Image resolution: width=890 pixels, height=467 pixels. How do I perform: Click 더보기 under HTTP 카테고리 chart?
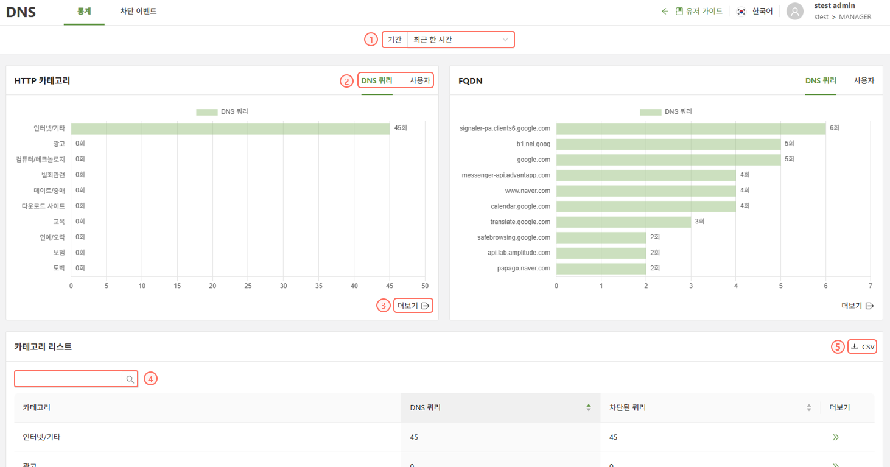point(413,306)
